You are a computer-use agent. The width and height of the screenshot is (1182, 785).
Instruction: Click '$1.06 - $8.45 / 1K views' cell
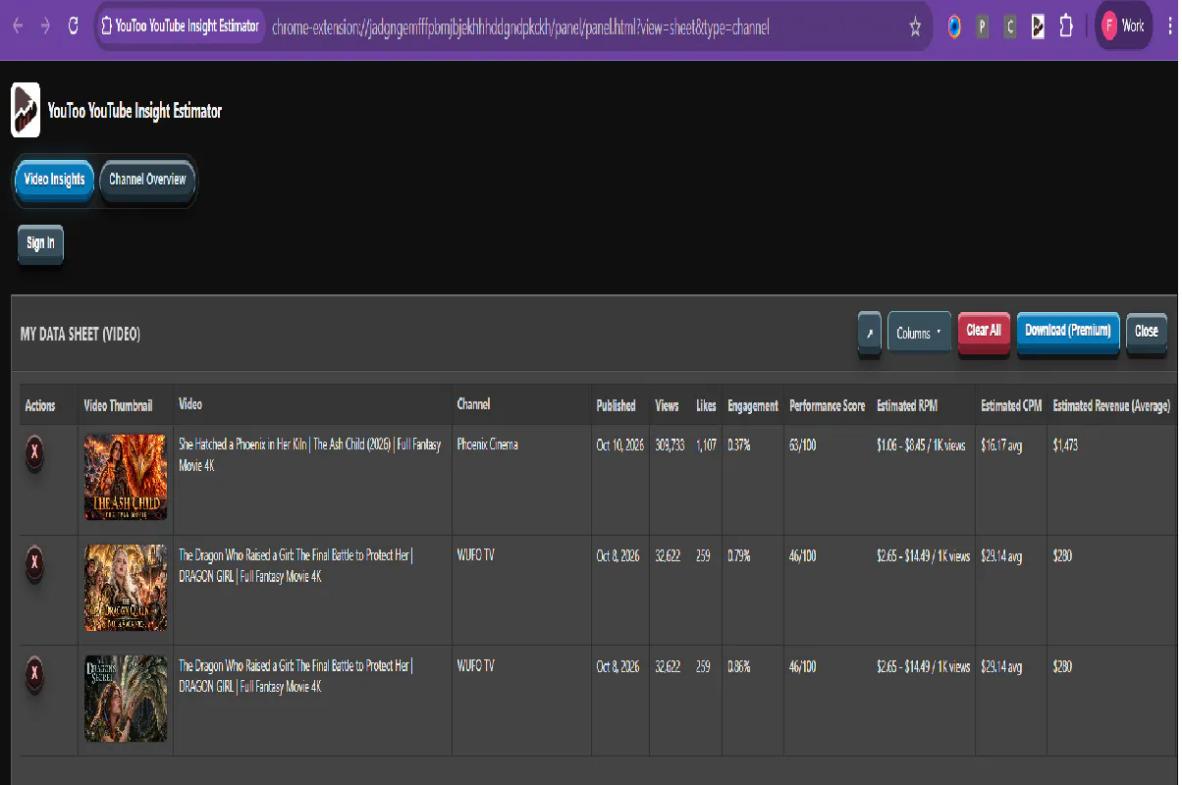click(921, 445)
